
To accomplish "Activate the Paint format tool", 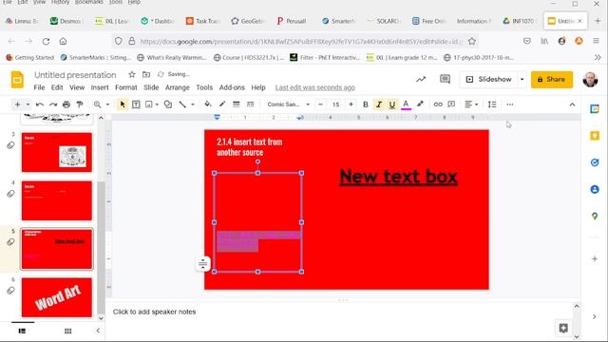I will point(80,104).
